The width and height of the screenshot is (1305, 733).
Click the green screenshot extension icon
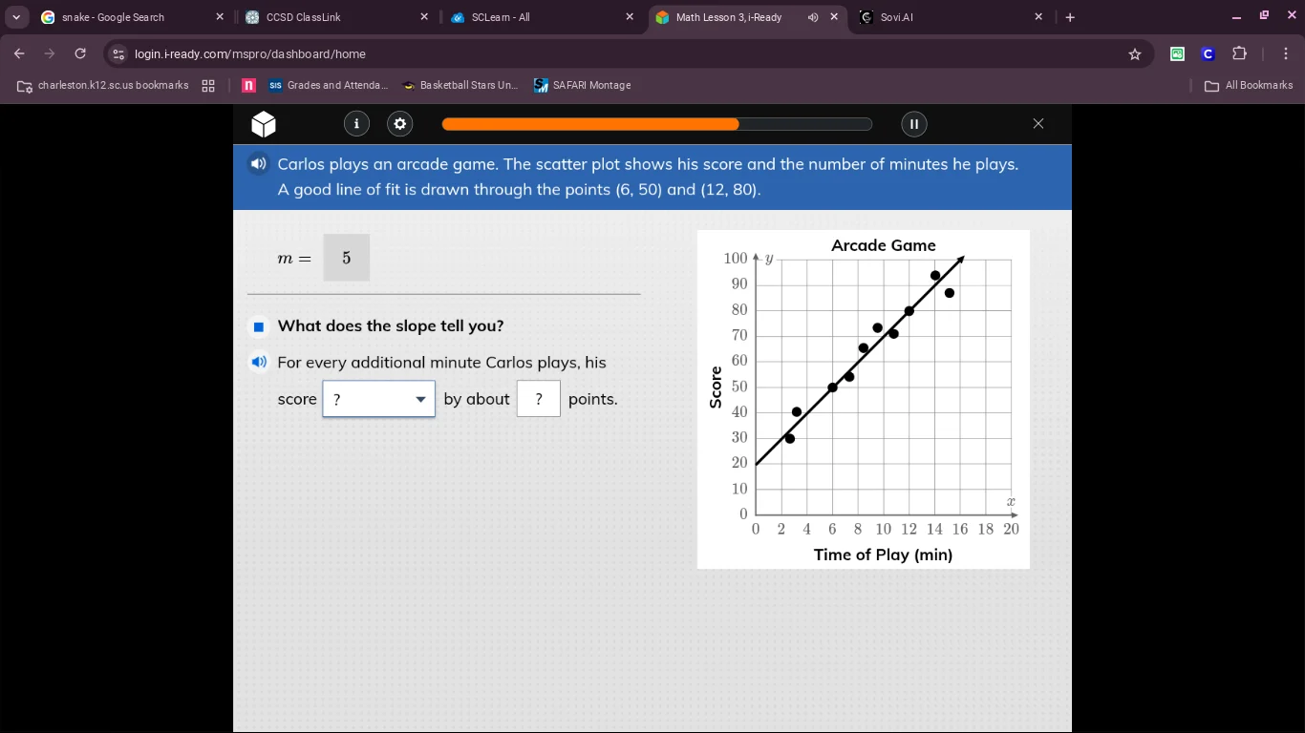(1177, 54)
